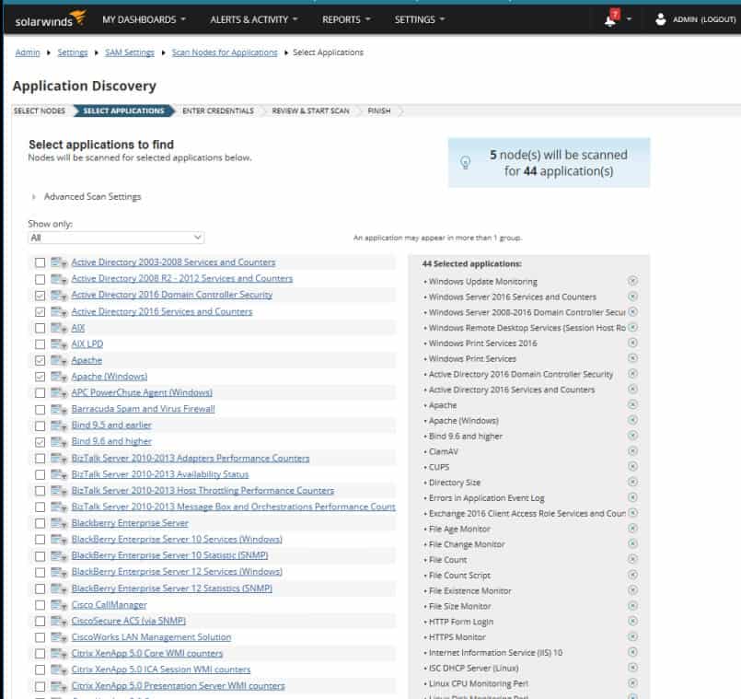The height and width of the screenshot is (699, 741).
Task: Click template icon beside Bind 9.5 and earlier
Action: tap(59, 425)
